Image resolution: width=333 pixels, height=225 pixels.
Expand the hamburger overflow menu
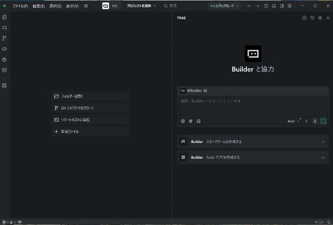(86, 6)
